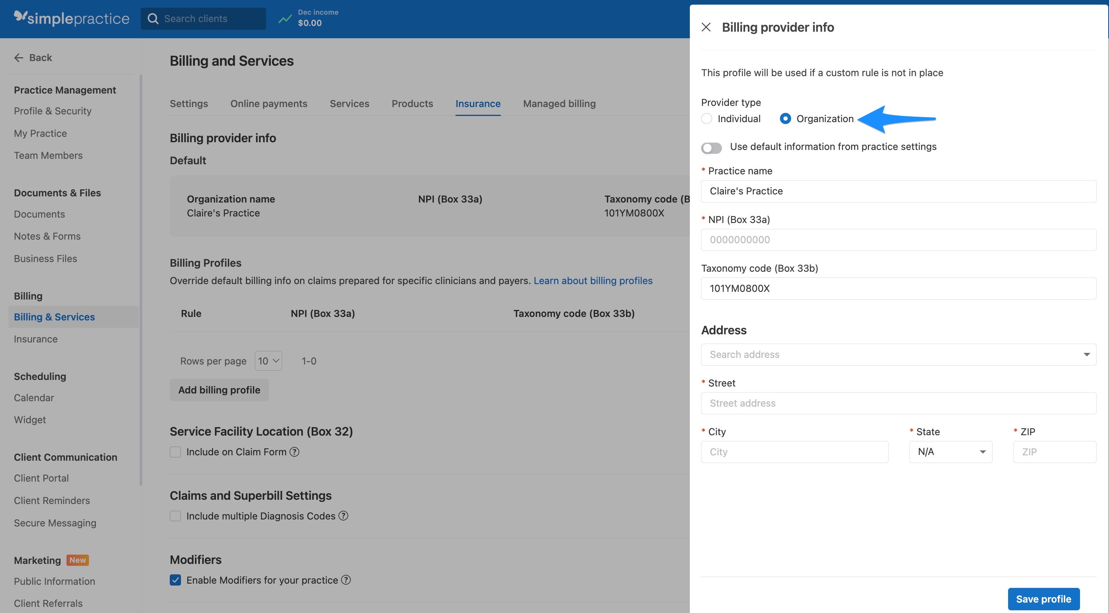This screenshot has height=613, width=1109.
Task: Open the State dropdown showing N/A
Action: (x=950, y=451)
